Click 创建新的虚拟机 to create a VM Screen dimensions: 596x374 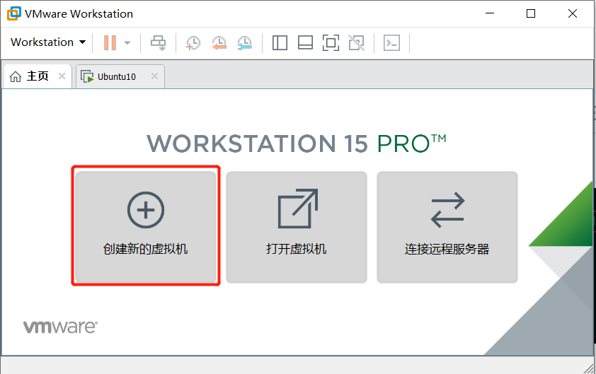(x=146, y=227)
